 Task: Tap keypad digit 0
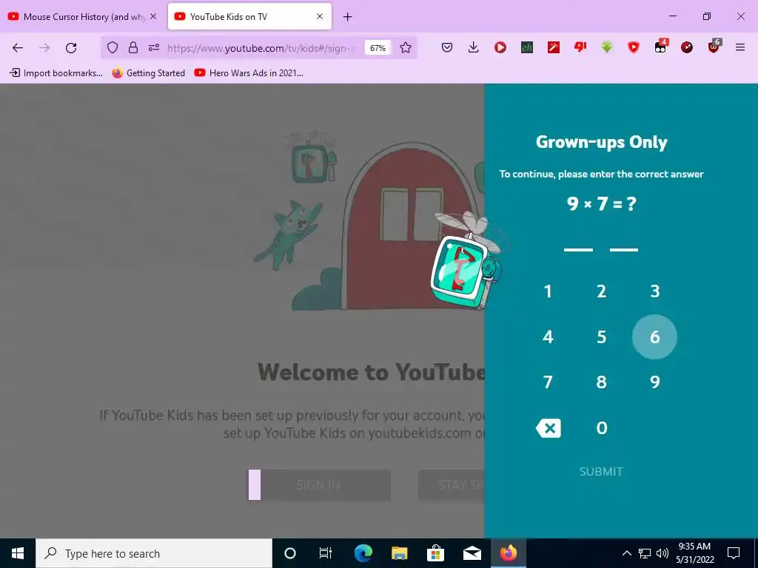[x=601, y=428]
